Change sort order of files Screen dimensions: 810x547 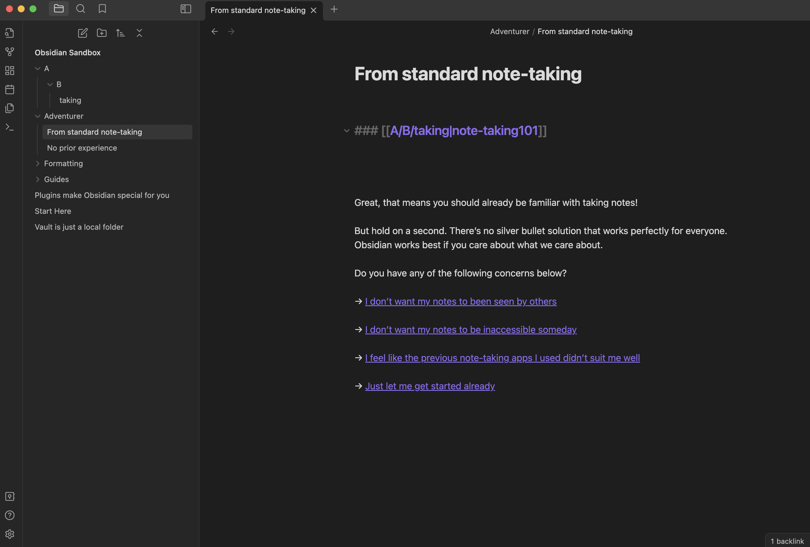[120, 33]
